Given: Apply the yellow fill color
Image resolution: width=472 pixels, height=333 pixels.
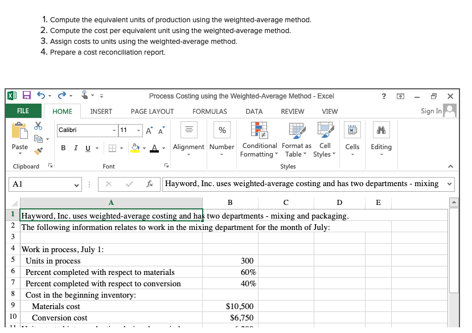Looking at the screenshot, I should tap(135, 148).
